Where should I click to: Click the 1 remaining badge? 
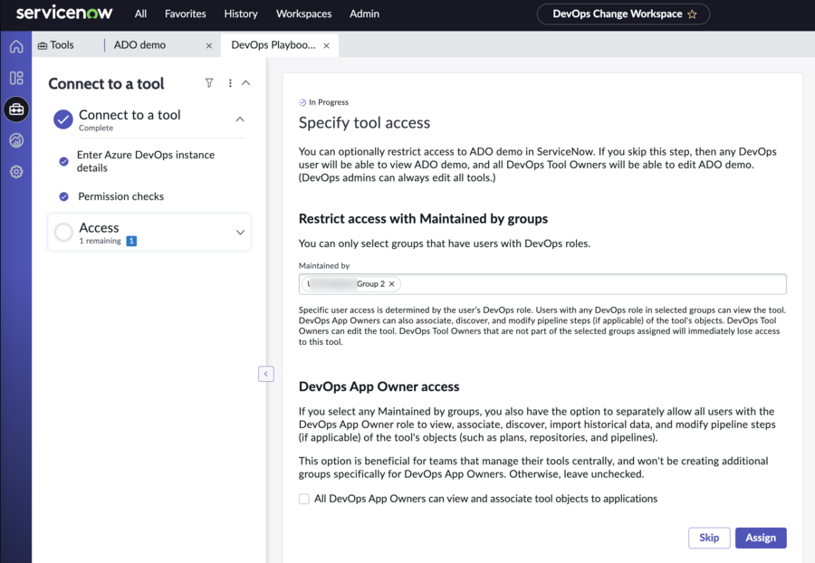131,241
